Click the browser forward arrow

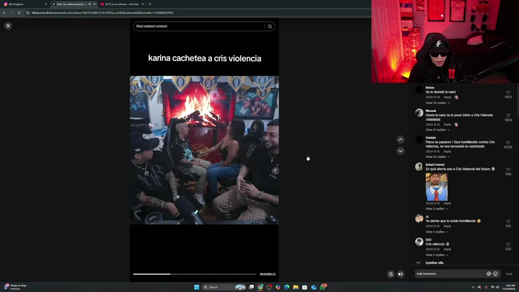[12, 13]
